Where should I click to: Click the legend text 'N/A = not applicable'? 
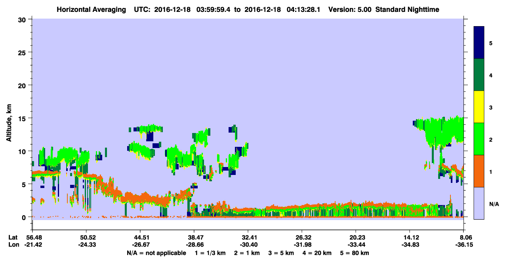156,253
